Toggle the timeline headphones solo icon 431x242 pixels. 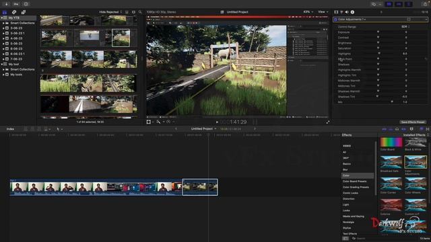pos(397,129)
